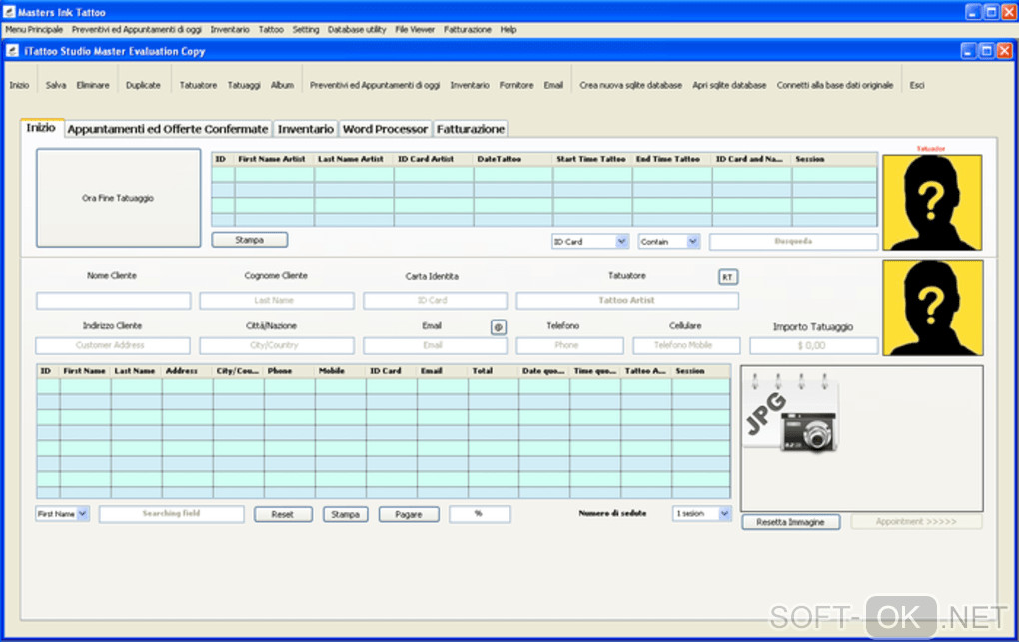The image size is (1019, 642).
Task: Click the RT button beside Tatuatore
Action: pyautogui.click(x=727, y=277)
